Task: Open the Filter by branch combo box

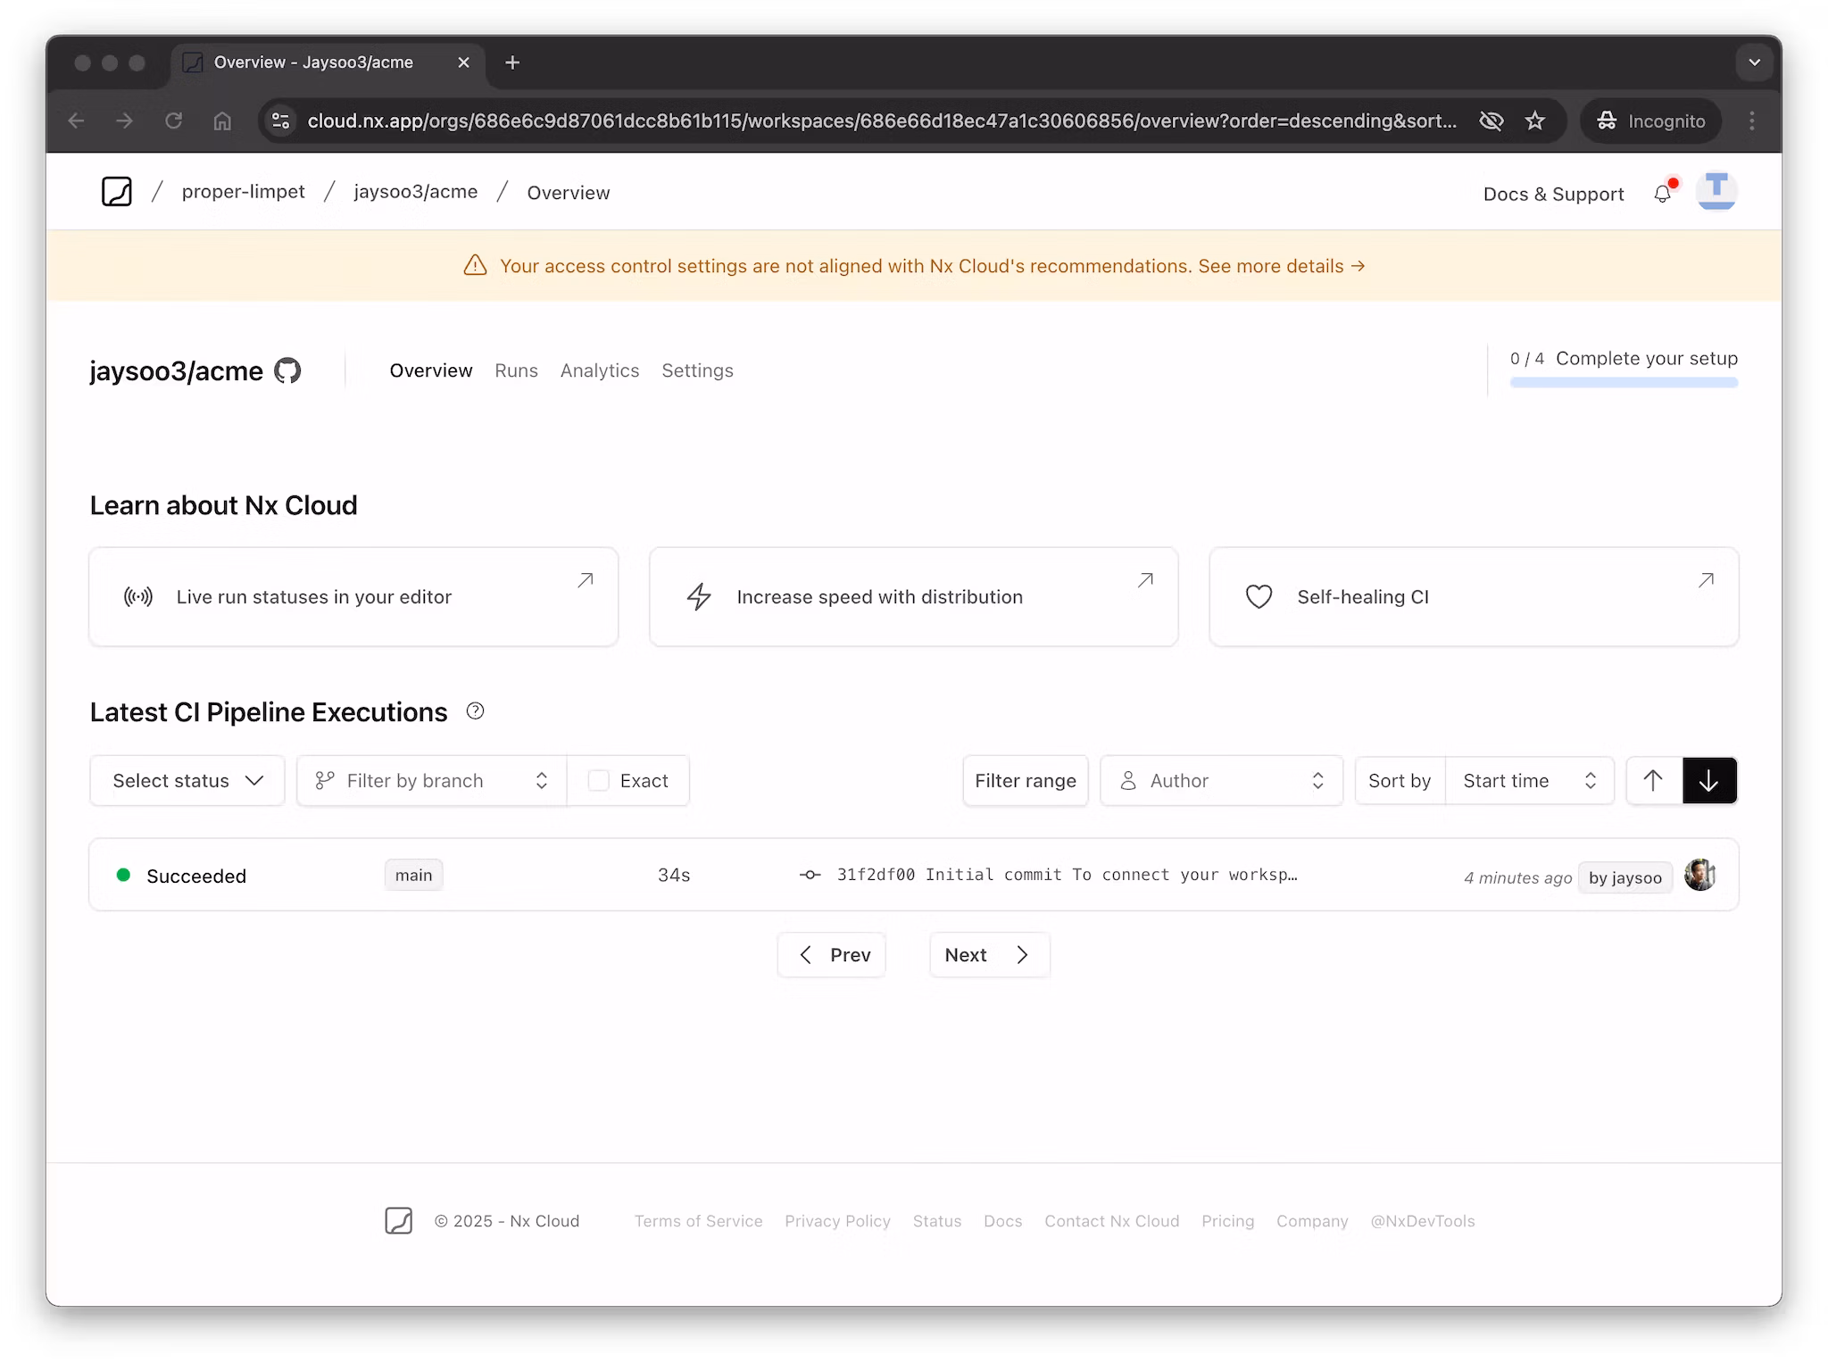Action: (x=432, y=781)
